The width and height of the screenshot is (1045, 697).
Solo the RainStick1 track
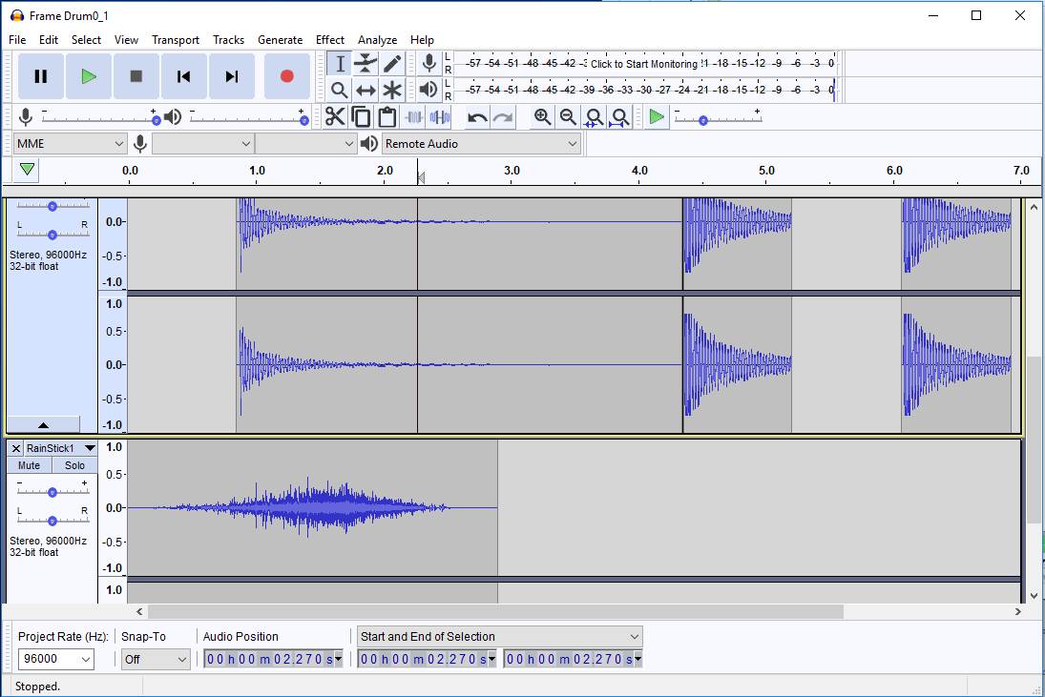coord(73,464)
